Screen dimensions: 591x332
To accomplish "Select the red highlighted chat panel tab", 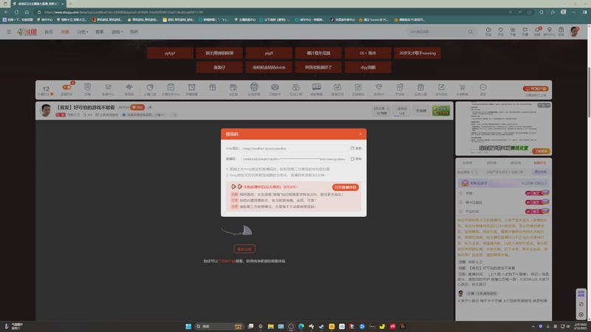I will tap(540, 163).
